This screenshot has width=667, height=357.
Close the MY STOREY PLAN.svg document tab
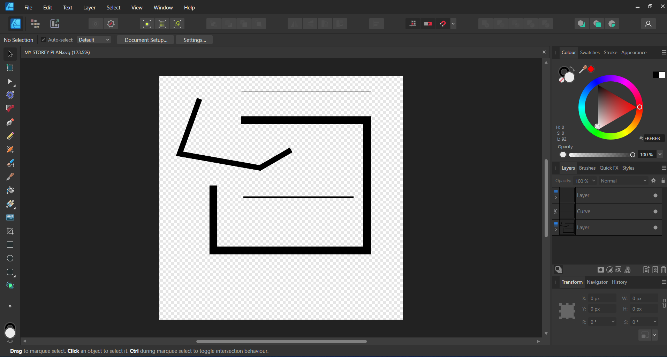(x=544, y=52)
